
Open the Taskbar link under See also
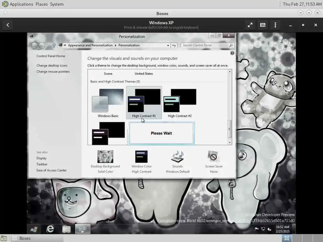click(42, 164)
